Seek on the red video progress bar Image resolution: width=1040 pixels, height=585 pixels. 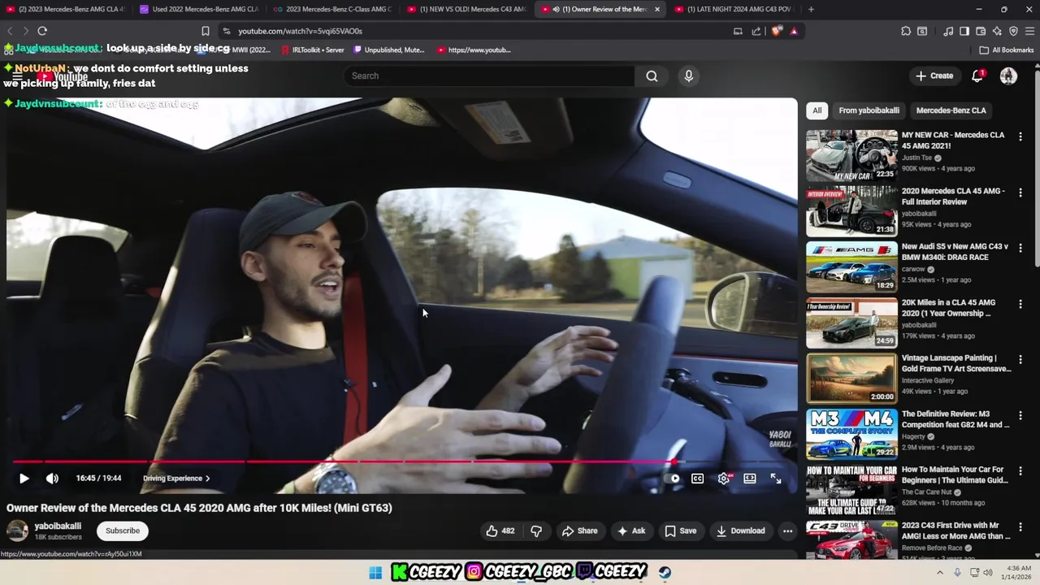pyautogui.click(x=402, y=461)
